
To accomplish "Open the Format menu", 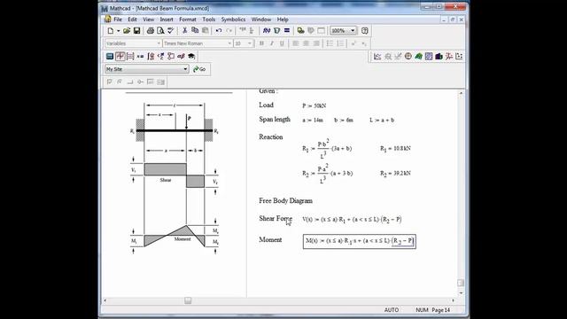I will click(187, 19).
